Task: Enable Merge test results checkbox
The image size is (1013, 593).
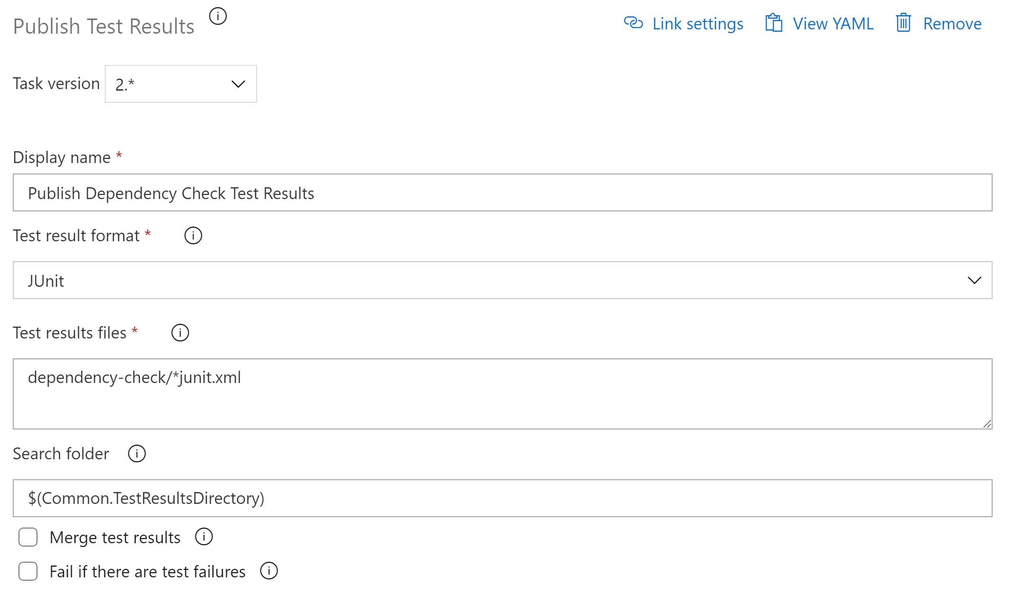Action: tap(28, 538)
